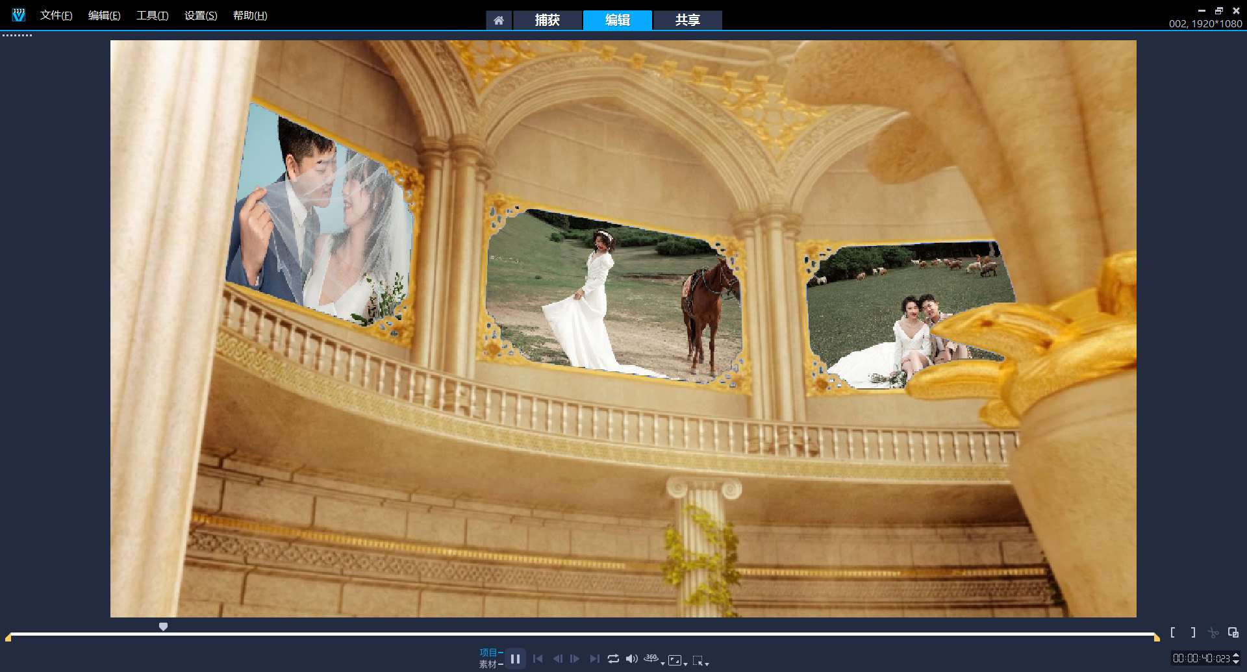Jump to the end of the clip
1247x672 pixels.
pos(594,659)
